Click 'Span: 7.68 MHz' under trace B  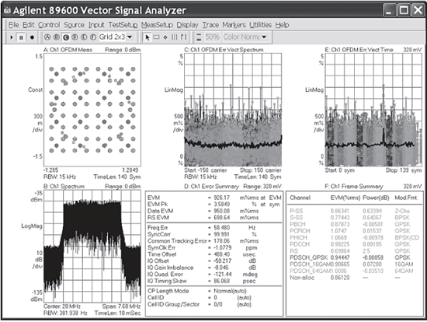tap(121, 306)
